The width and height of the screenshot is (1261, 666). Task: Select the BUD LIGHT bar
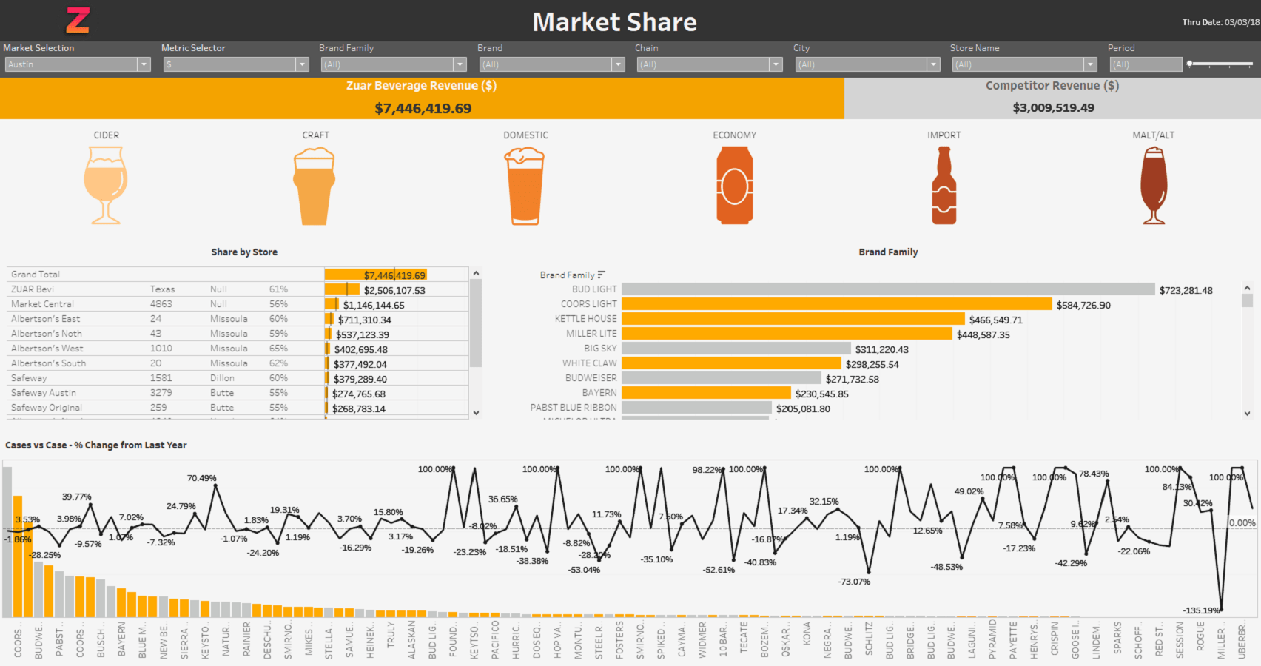pyautogui.click(x=888, y=289)
